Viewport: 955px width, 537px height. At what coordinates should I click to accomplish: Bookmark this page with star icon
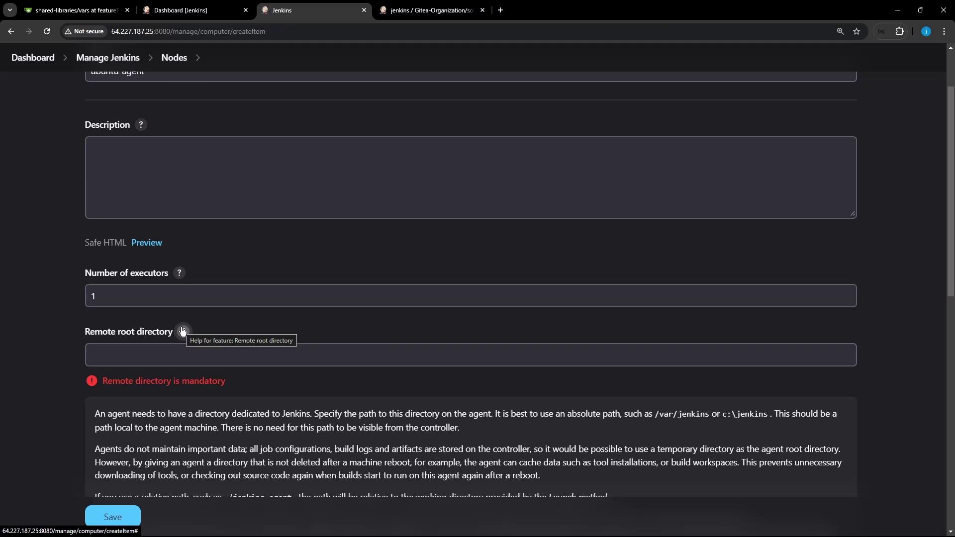pos(857,31)
